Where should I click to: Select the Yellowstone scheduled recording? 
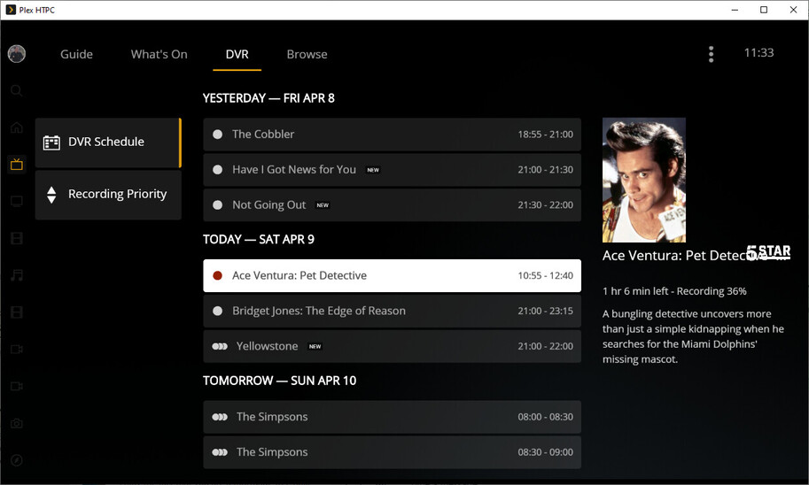click(393, 346)
